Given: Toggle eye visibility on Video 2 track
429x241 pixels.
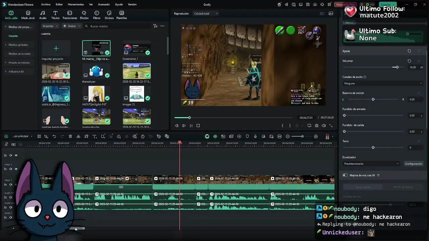Looking at the screenshot, I should click(x=16, y=169).
